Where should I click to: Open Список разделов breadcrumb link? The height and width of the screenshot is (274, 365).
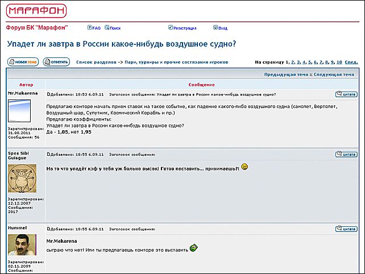(x=96, y=61)
